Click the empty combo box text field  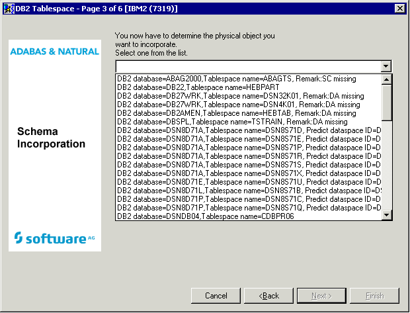[247, 66]
